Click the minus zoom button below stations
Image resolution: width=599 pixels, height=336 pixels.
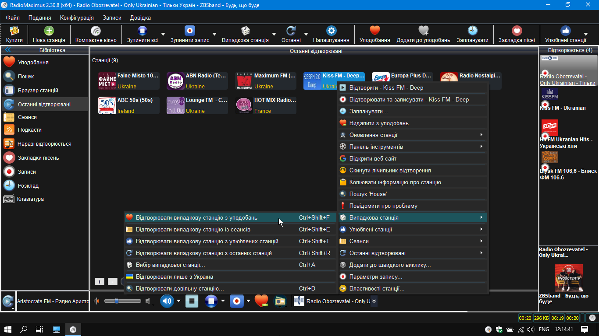tap(113, 282)
